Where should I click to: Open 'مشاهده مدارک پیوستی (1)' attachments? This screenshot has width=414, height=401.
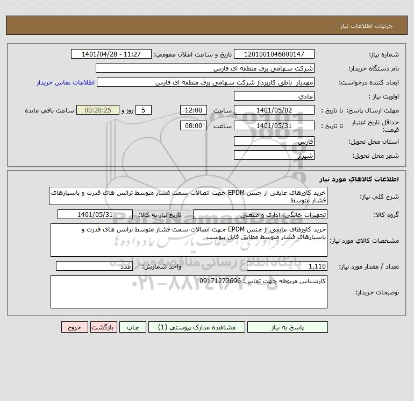(197, 327)
